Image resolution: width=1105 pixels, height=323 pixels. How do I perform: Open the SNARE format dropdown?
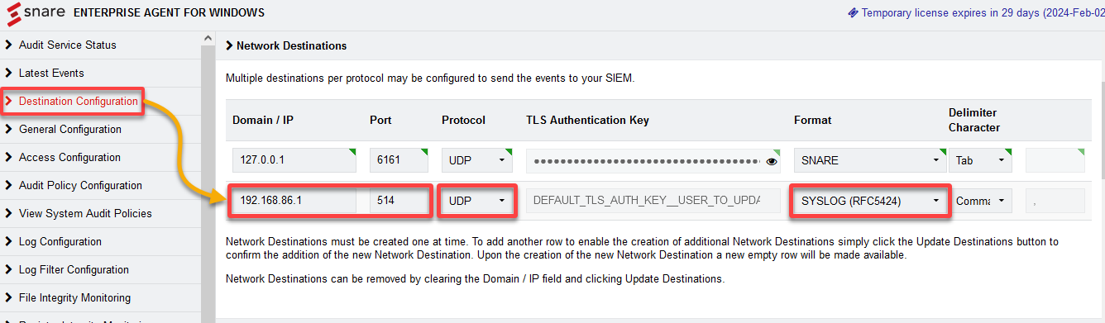click(x=868, y=160)
